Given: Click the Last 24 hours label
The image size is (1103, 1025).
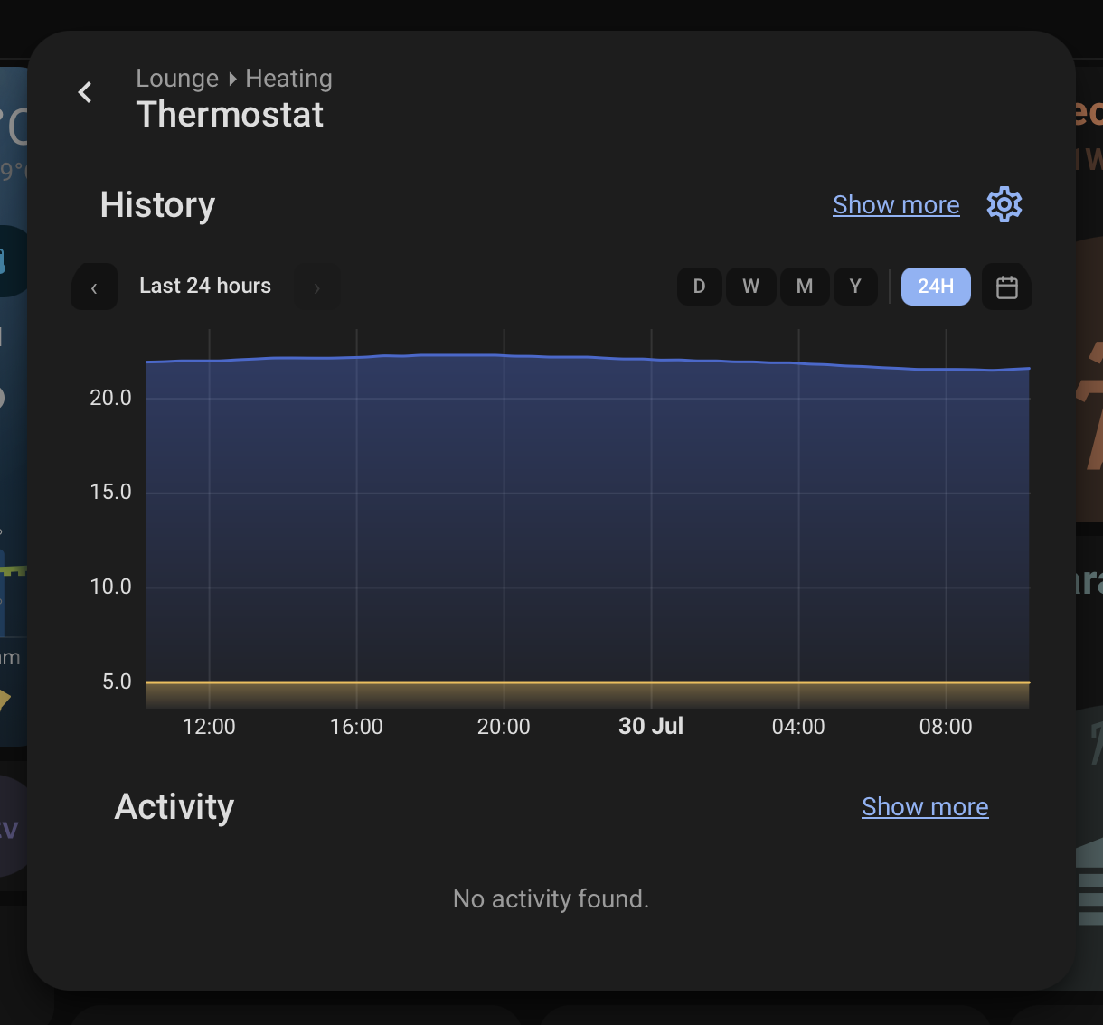Looking at the screenshot, I should coord(205,286).
